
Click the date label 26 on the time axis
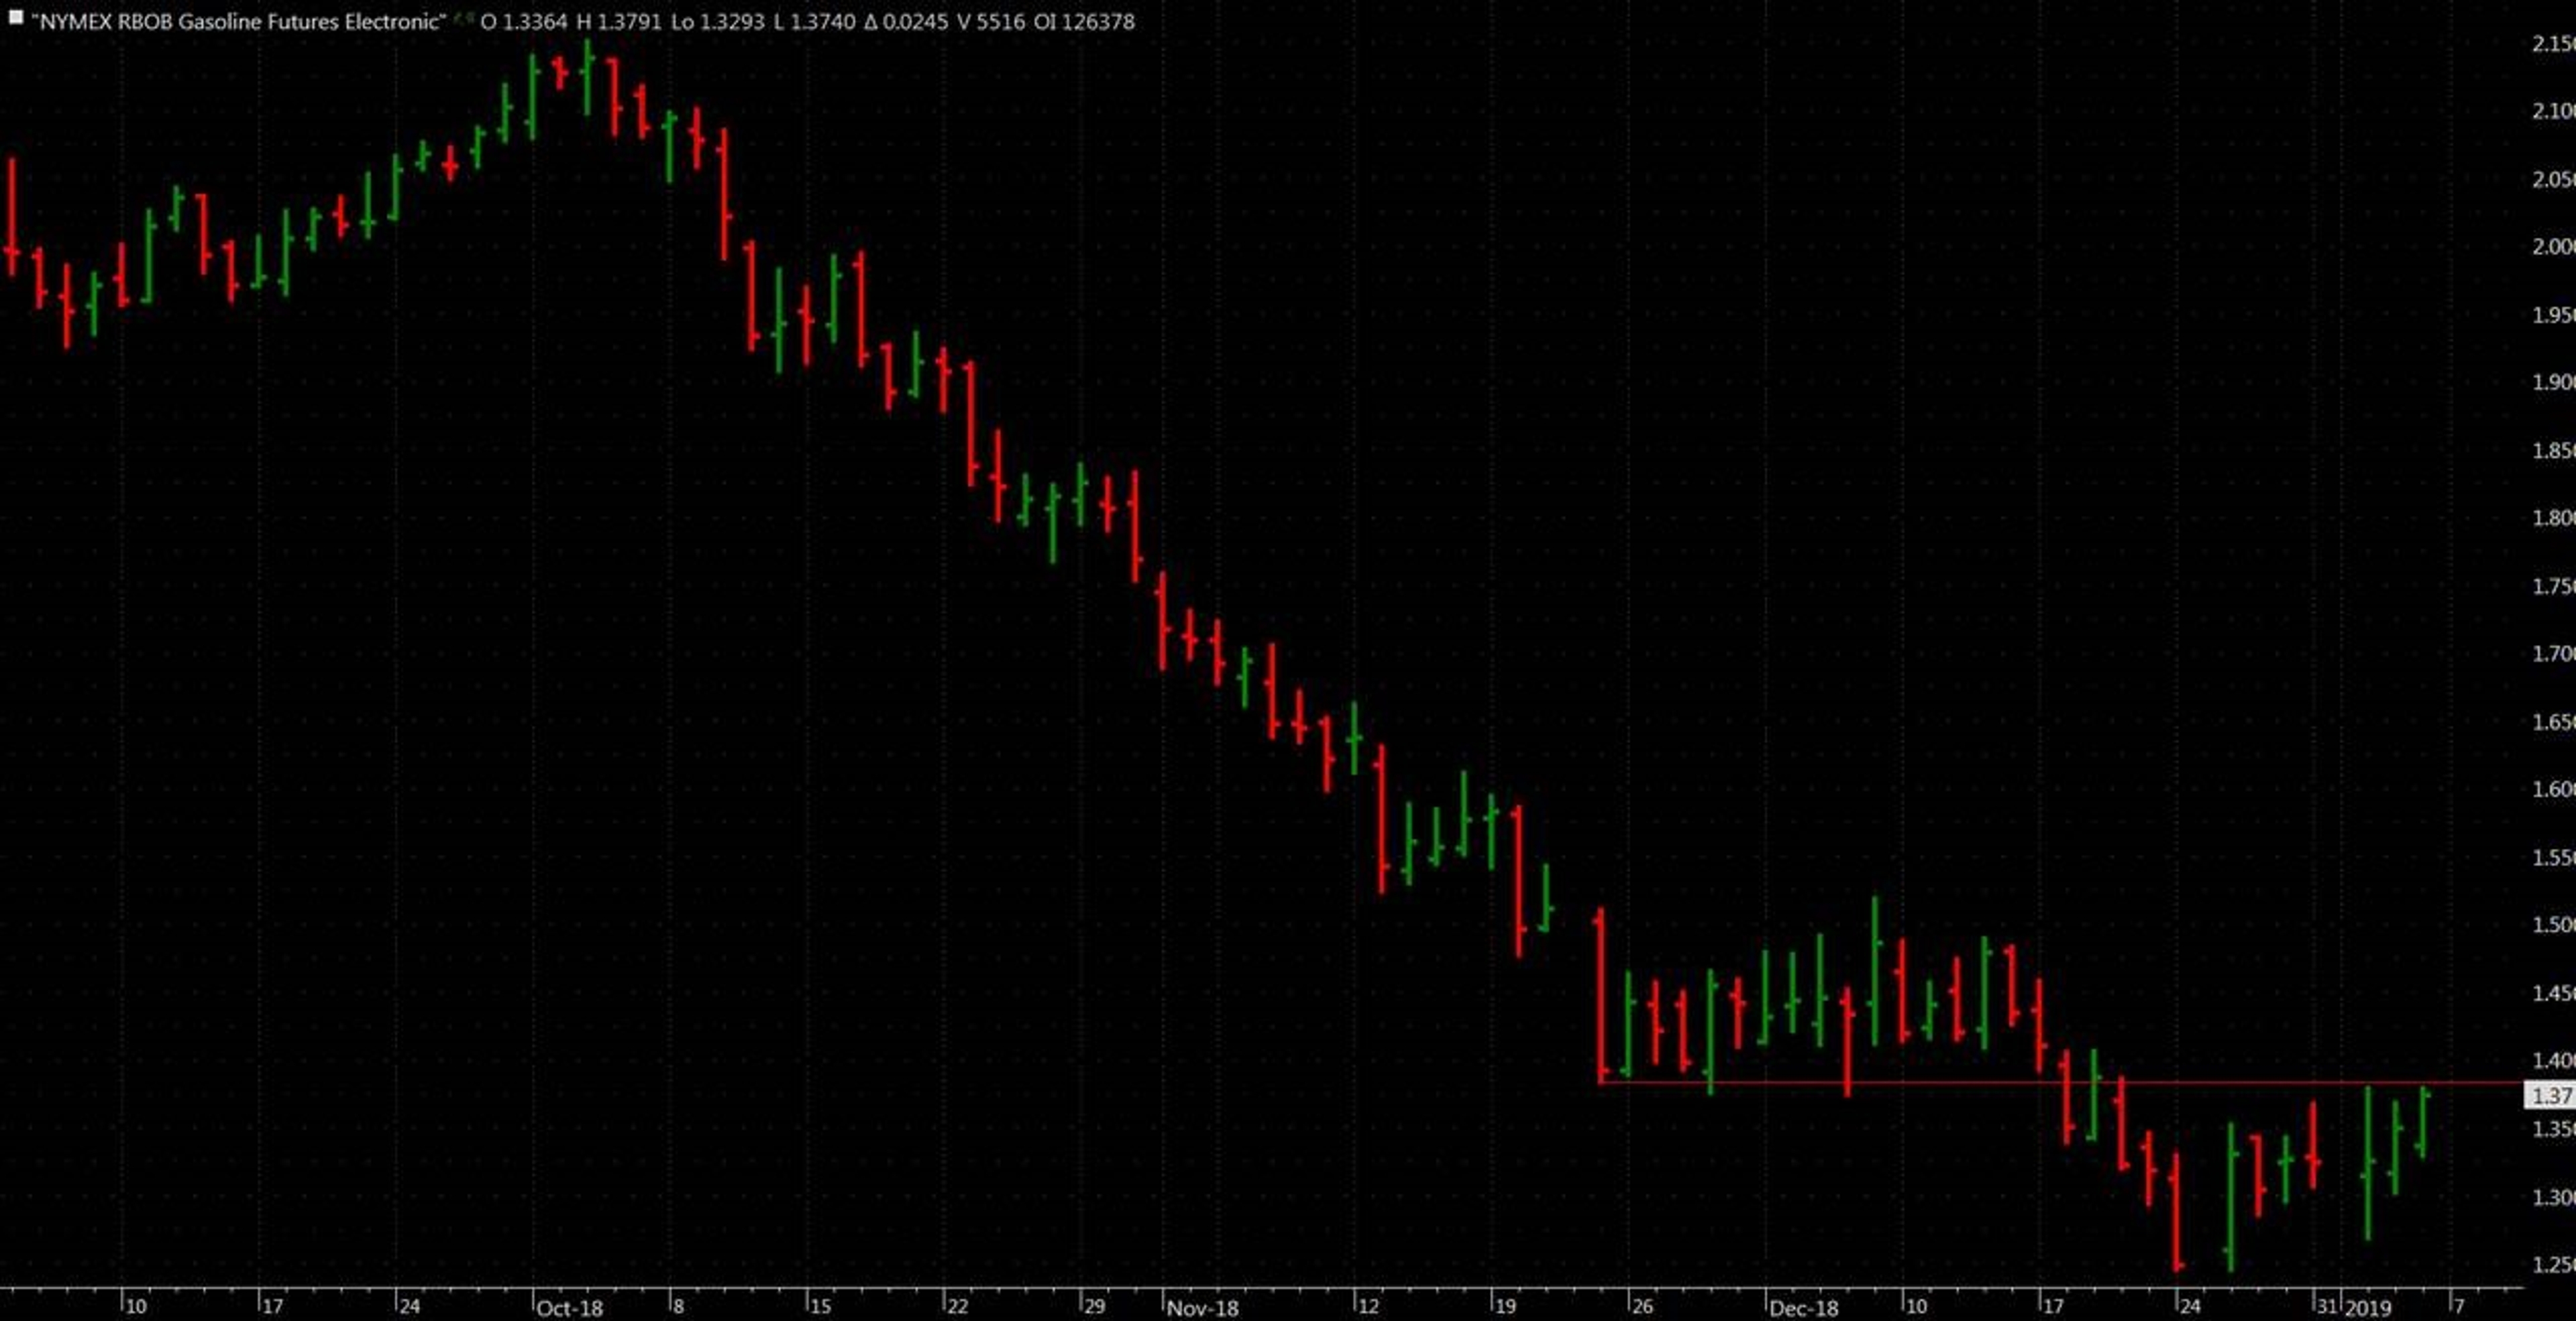(x=1643, y=1306)
